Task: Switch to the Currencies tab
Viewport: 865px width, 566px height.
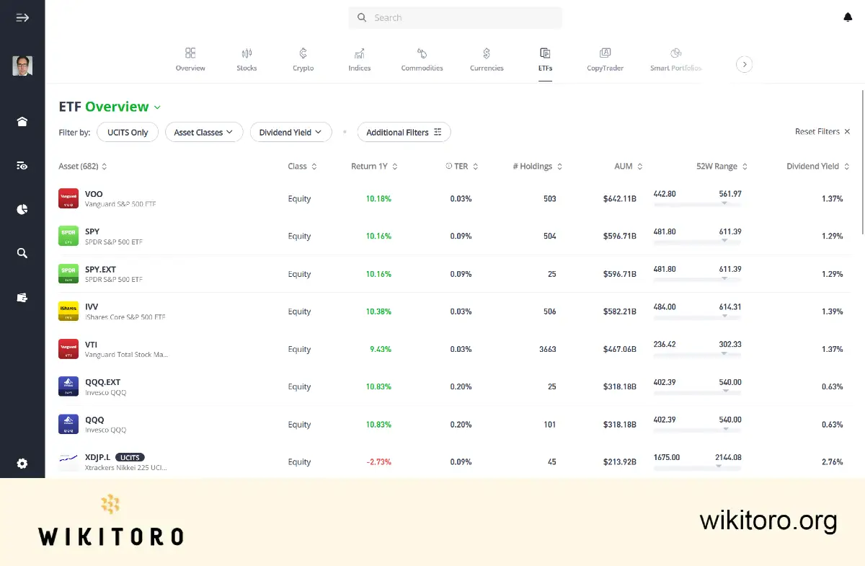Action: [487, 60]
